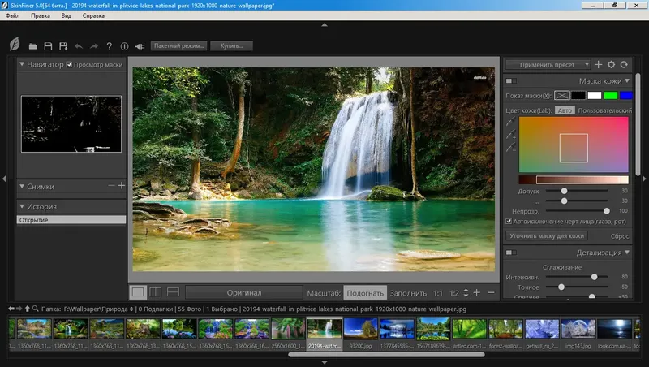The width and height of the screenshot is (649, 367).
Task: Open a file with the folder icon
Action: point(32,46)
